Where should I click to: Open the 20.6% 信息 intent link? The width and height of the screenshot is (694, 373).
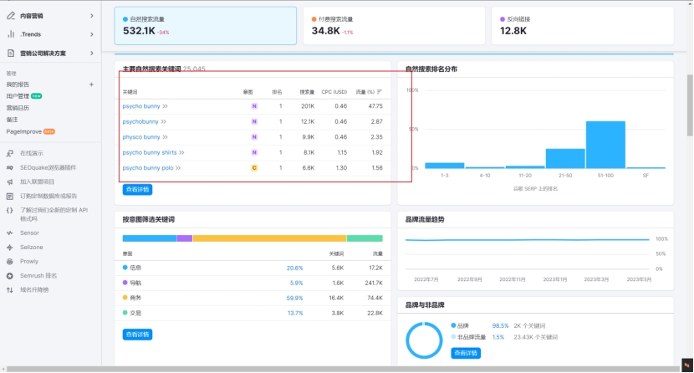tap(294, 268)
